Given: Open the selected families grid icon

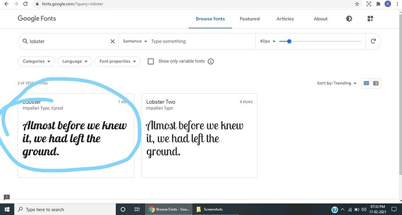Looking at the screenshot, I should pyautogui.click(x=370, y=19).
